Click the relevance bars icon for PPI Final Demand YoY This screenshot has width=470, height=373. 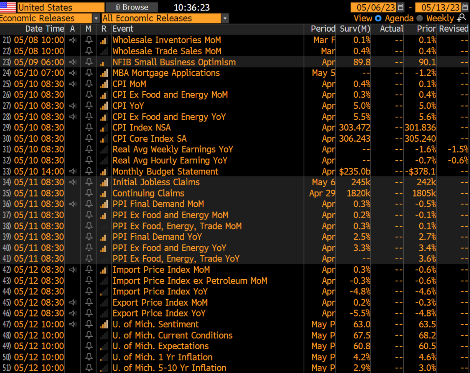(x=104, y=237)
